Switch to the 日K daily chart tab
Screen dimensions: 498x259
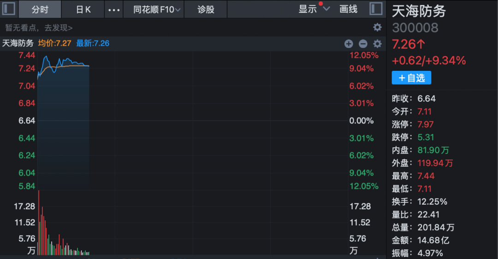point(83,10)
